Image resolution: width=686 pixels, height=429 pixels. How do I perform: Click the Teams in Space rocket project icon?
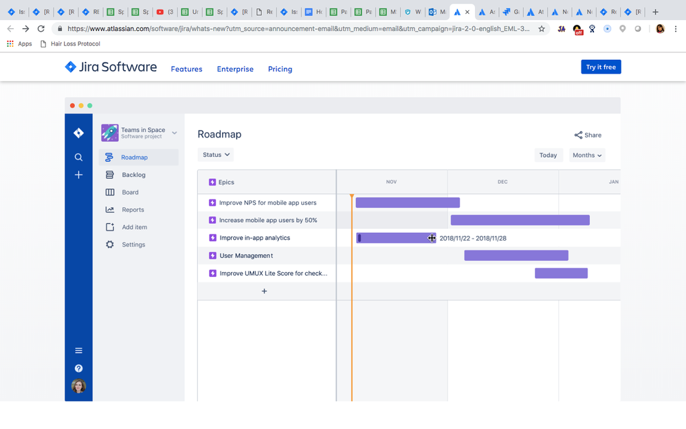click(x=110, y=133)
